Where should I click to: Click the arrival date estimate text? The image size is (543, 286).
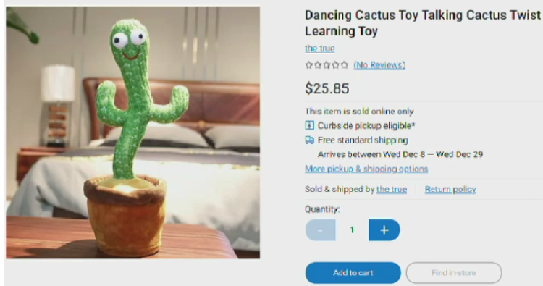[x=400, y=154]
